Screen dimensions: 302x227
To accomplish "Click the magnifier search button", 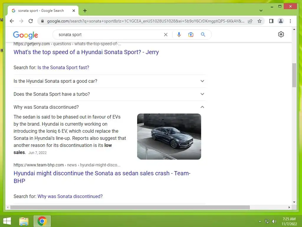I will tap(203, 35).
